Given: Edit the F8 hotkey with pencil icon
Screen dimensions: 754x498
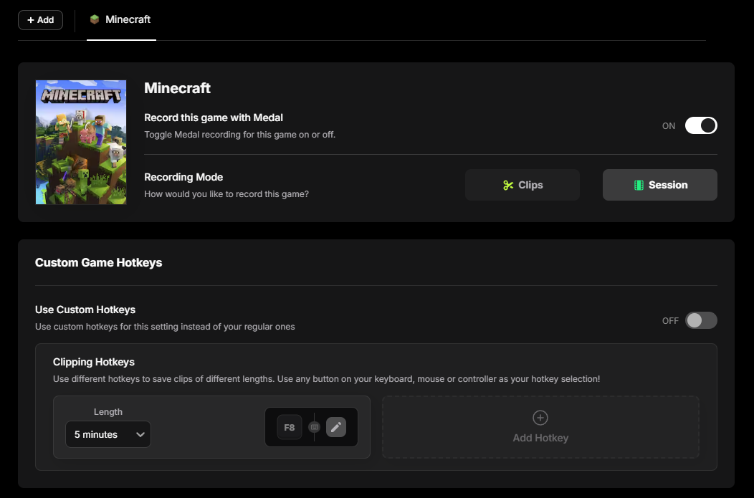Looking at the screenshot, I should click(336, 427).
